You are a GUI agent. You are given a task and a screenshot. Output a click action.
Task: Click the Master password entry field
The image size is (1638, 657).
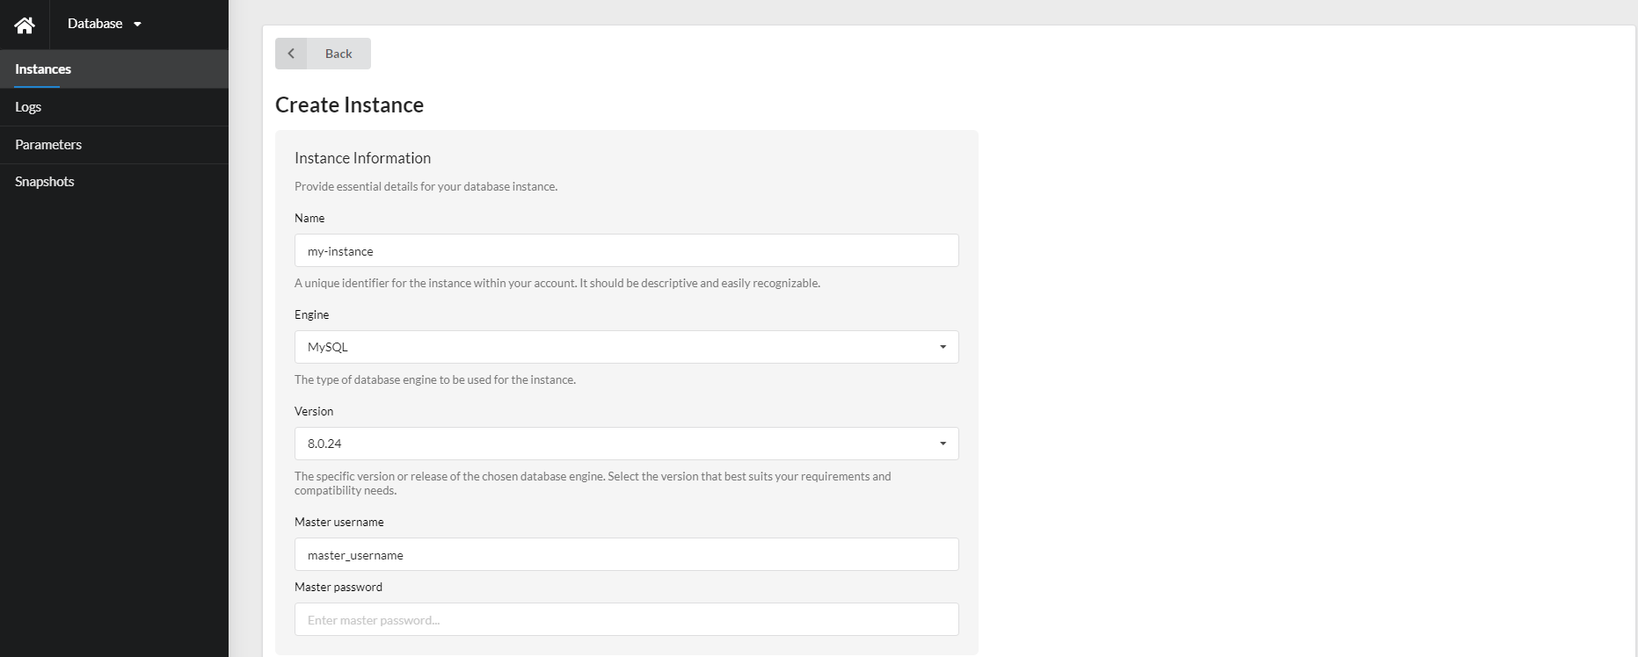[x=626, y=619]
